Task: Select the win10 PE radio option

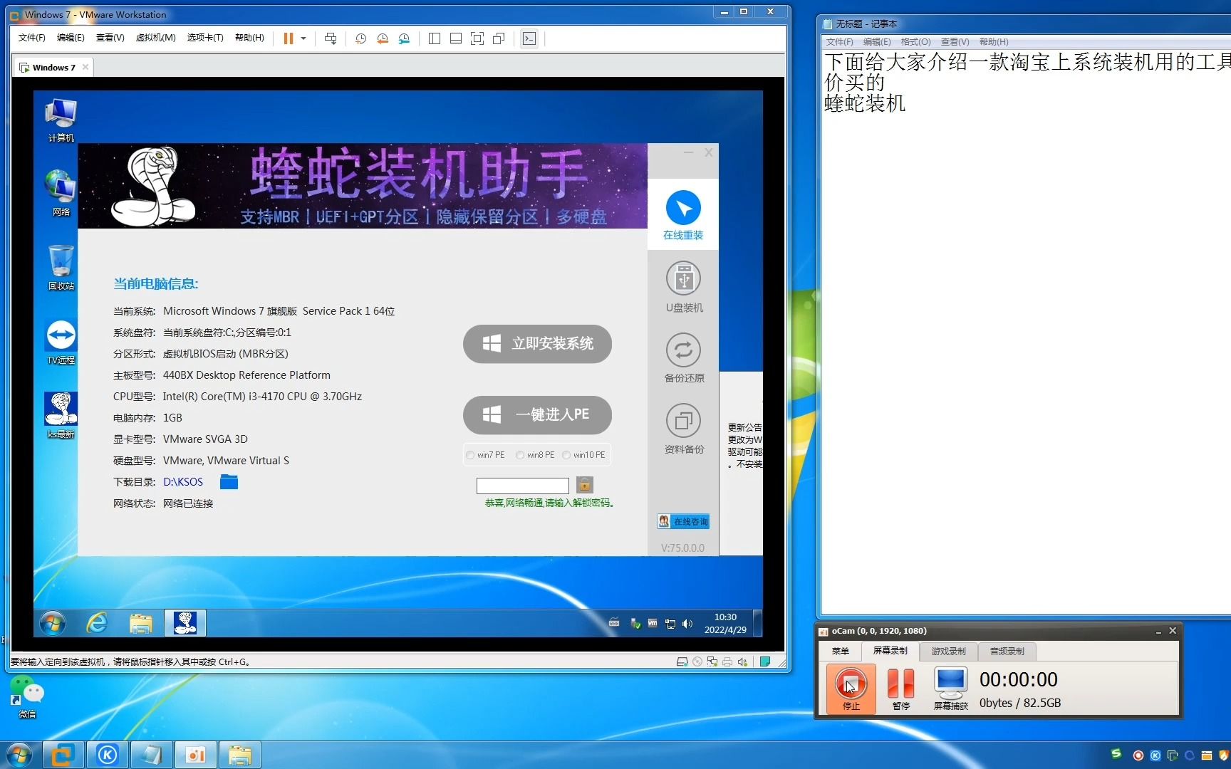Action: (x=583, y=455)
